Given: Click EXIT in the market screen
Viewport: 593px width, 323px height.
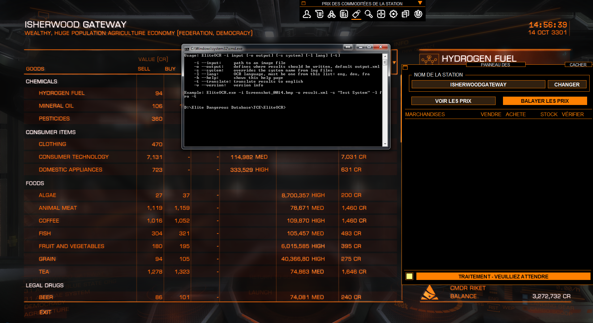Looking at the screenshot, I should 45,312.
